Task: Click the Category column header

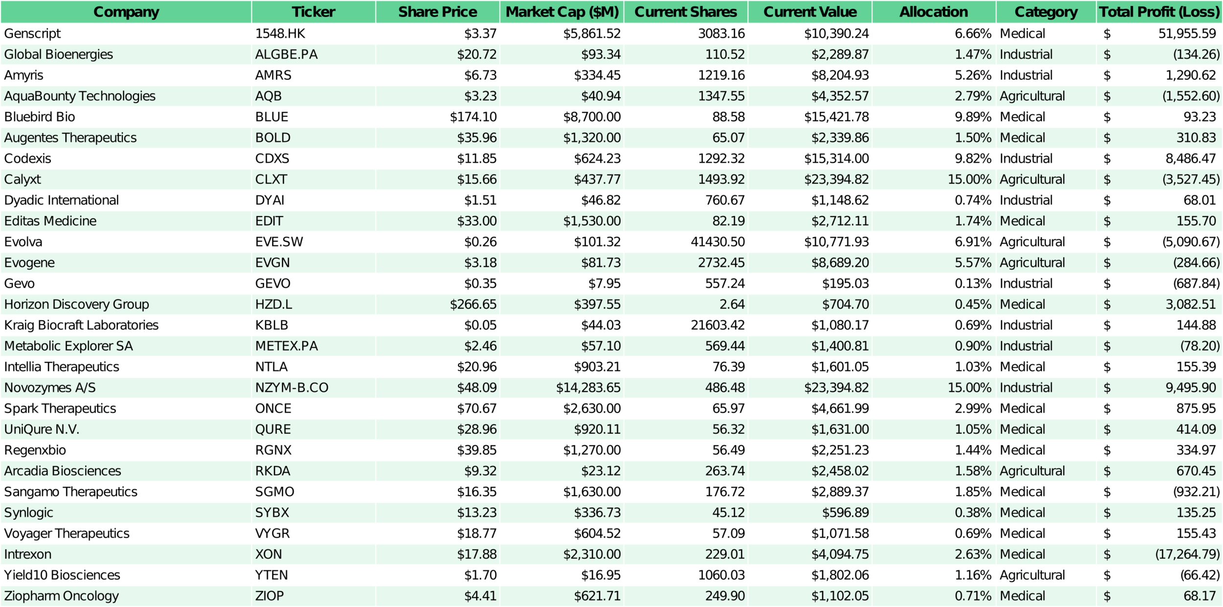Action: click(1046, 12)
